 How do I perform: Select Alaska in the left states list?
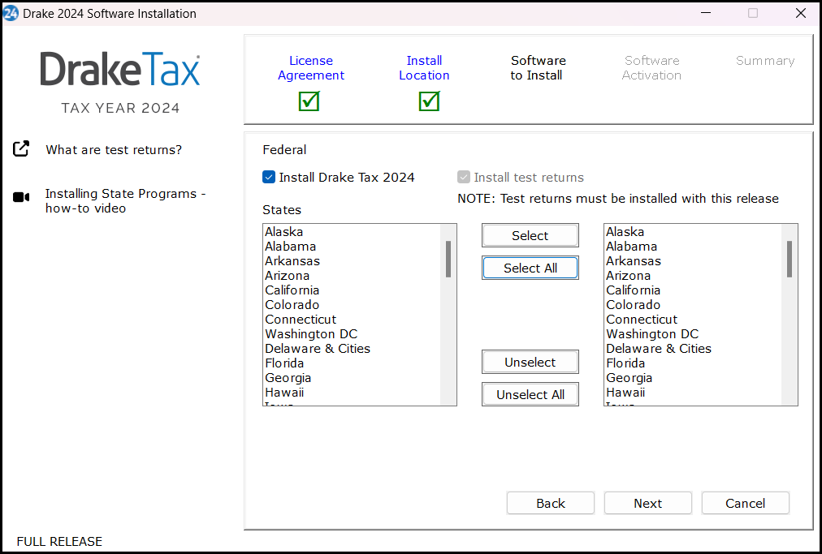click(352, 231)
